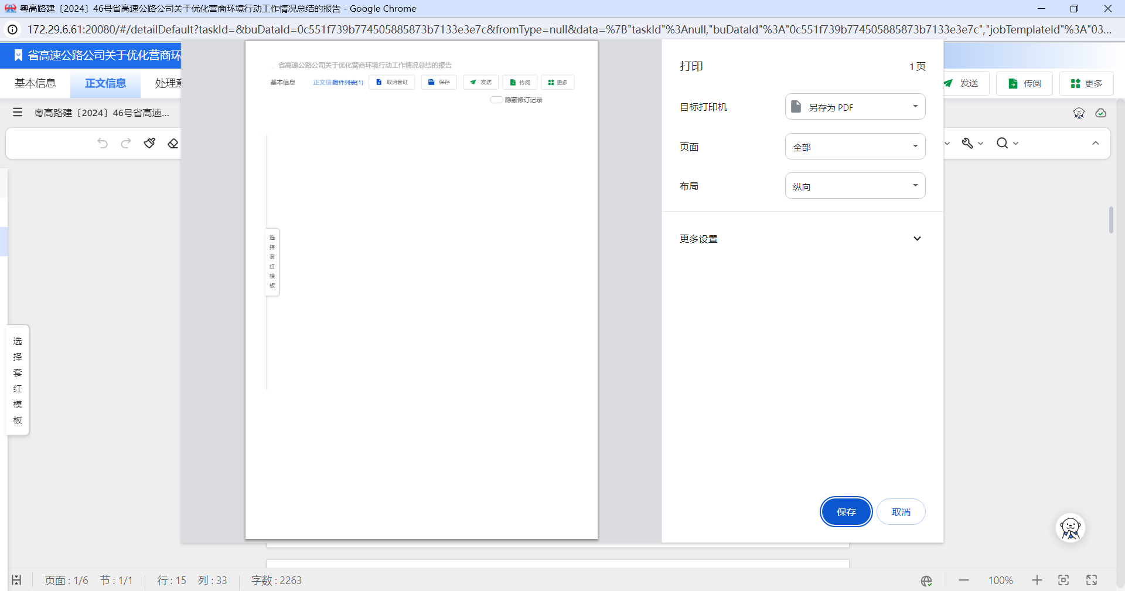Select the format painter brush icon

point(149,143)
